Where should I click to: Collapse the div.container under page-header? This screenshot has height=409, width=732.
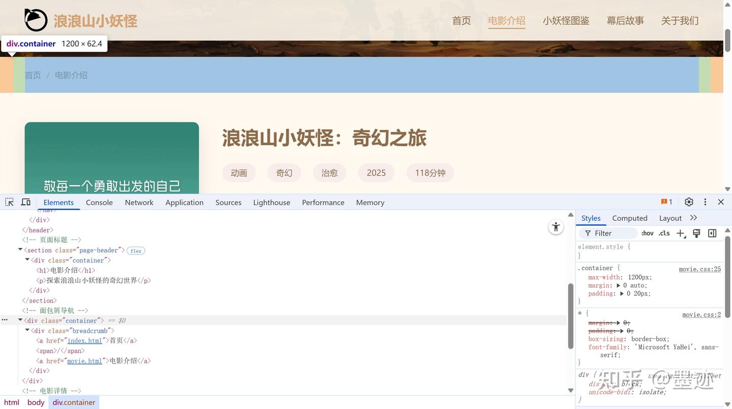coord(27,260)
